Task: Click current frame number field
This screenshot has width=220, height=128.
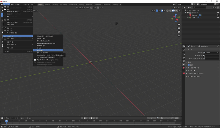Action: click(151, 118)
